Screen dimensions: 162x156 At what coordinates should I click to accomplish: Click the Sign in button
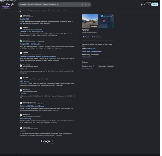(x=155, y=5)
